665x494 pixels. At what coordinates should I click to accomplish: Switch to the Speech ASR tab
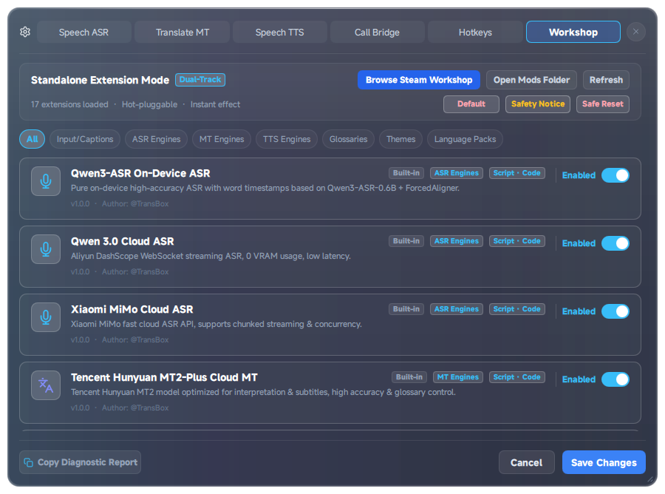(84, 33)
